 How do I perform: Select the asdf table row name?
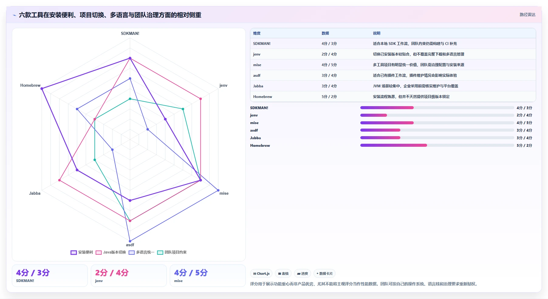click(257, 76)
